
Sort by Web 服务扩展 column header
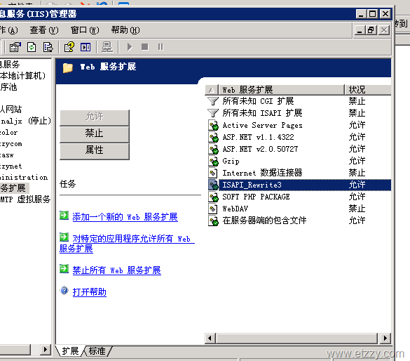click(x=281, y=90)
